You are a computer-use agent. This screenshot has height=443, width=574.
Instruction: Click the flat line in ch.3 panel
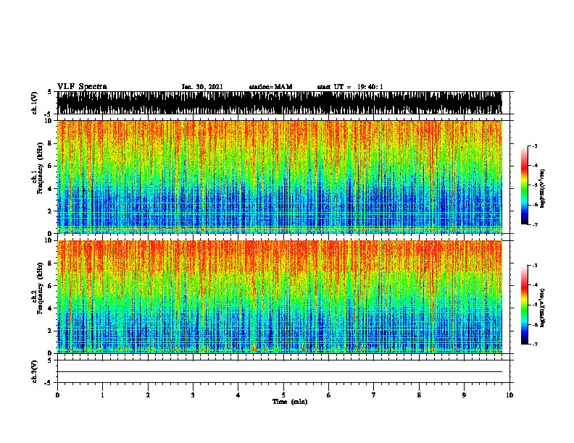[279, 372]
